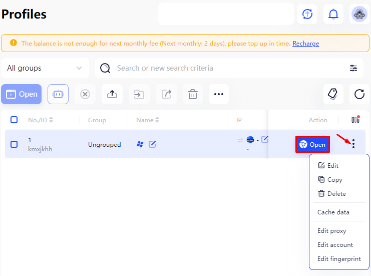Choose Copy from the context menu

(x=330, y=180)
